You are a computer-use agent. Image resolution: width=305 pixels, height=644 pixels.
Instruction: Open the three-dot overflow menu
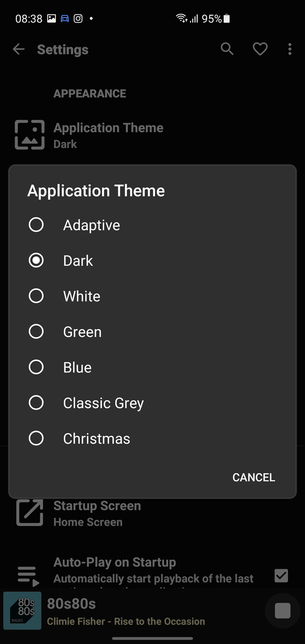click(x=290, y=49)
